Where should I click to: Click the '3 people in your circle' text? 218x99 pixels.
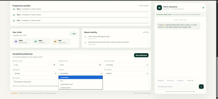click(19, 35)
